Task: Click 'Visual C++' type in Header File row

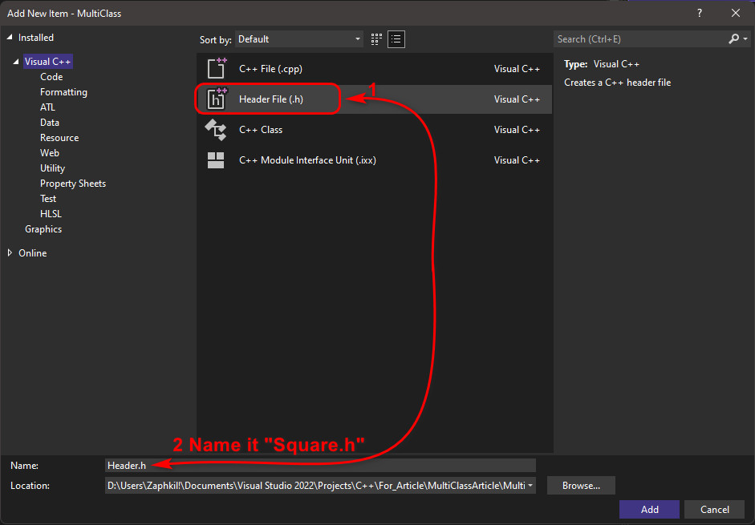Action: tap(517, 99)
